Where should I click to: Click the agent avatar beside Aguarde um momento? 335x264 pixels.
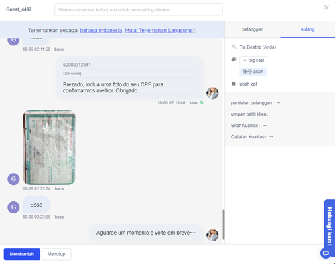(x=212, y=235)
